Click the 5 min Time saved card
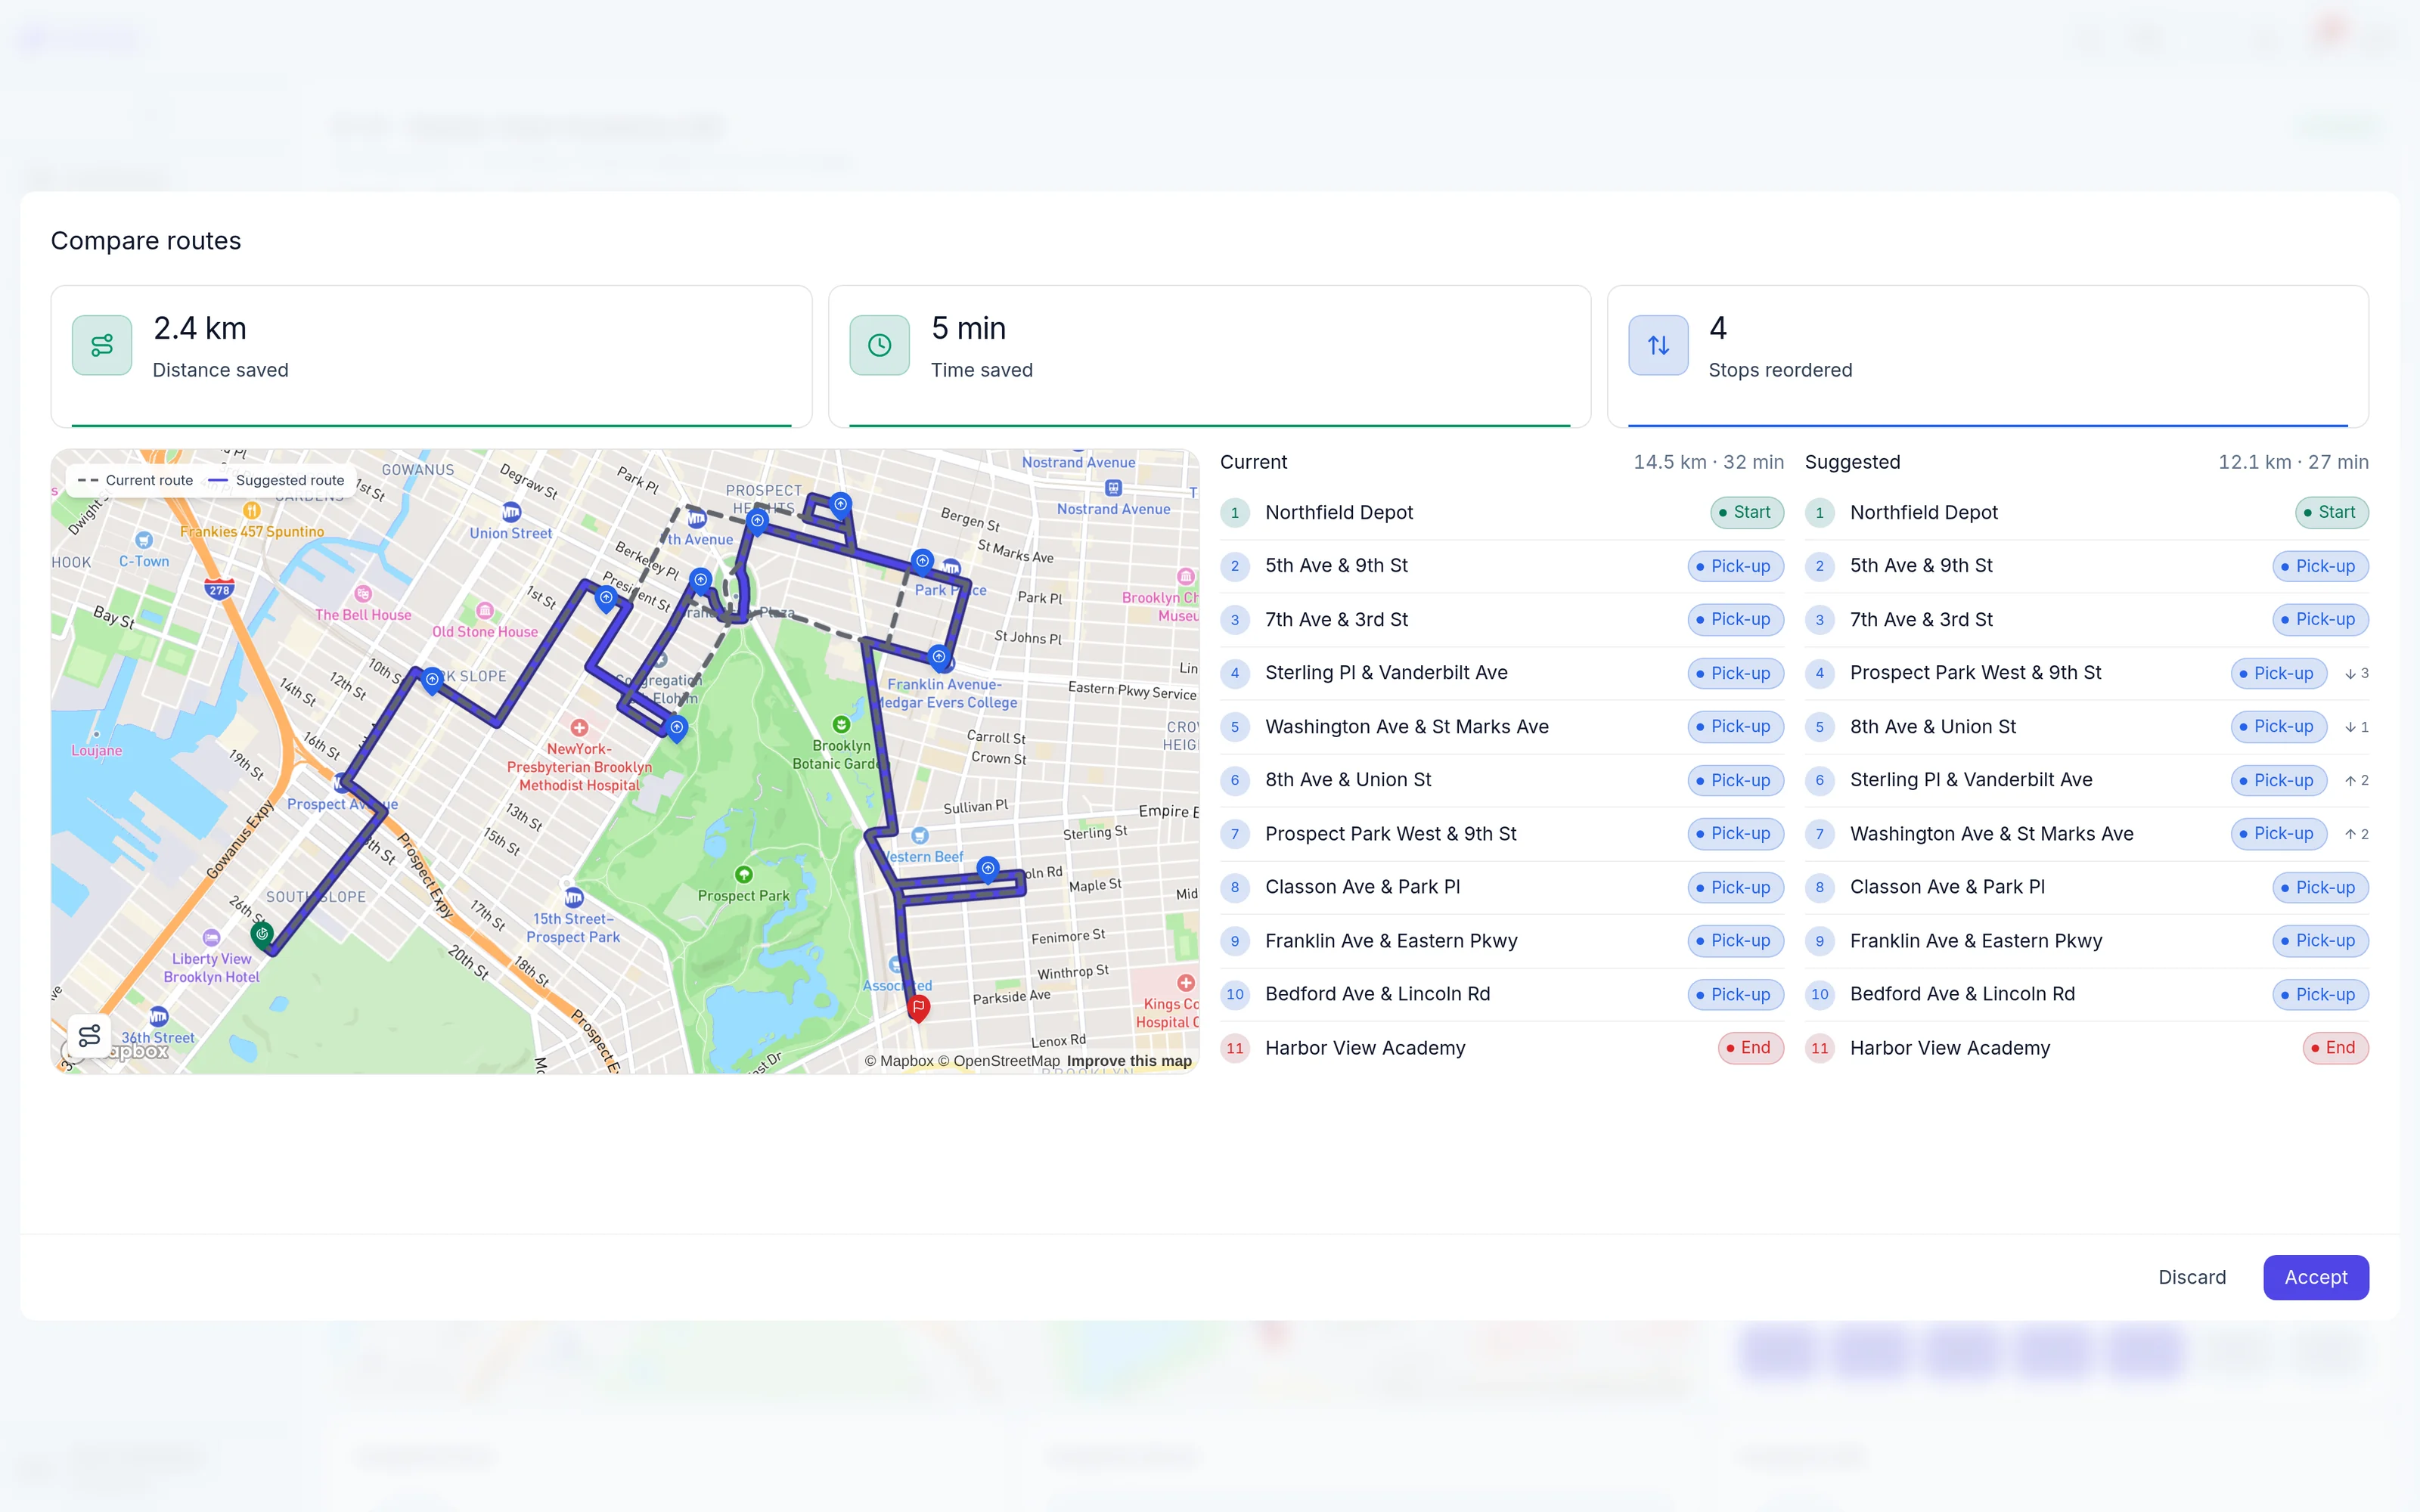Image resolution: width=2420 pixels, height=1512 pixels. pyautogui.click(x=1209, y=357)
